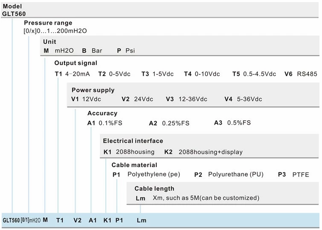This screenshot has width=322, height=230.
Task: Click the bold 'V3' power code
Action: [170, 99]
